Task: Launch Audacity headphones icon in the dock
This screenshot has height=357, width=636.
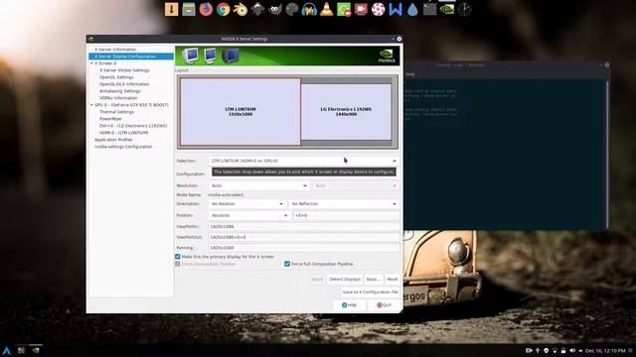Action: 309,9
